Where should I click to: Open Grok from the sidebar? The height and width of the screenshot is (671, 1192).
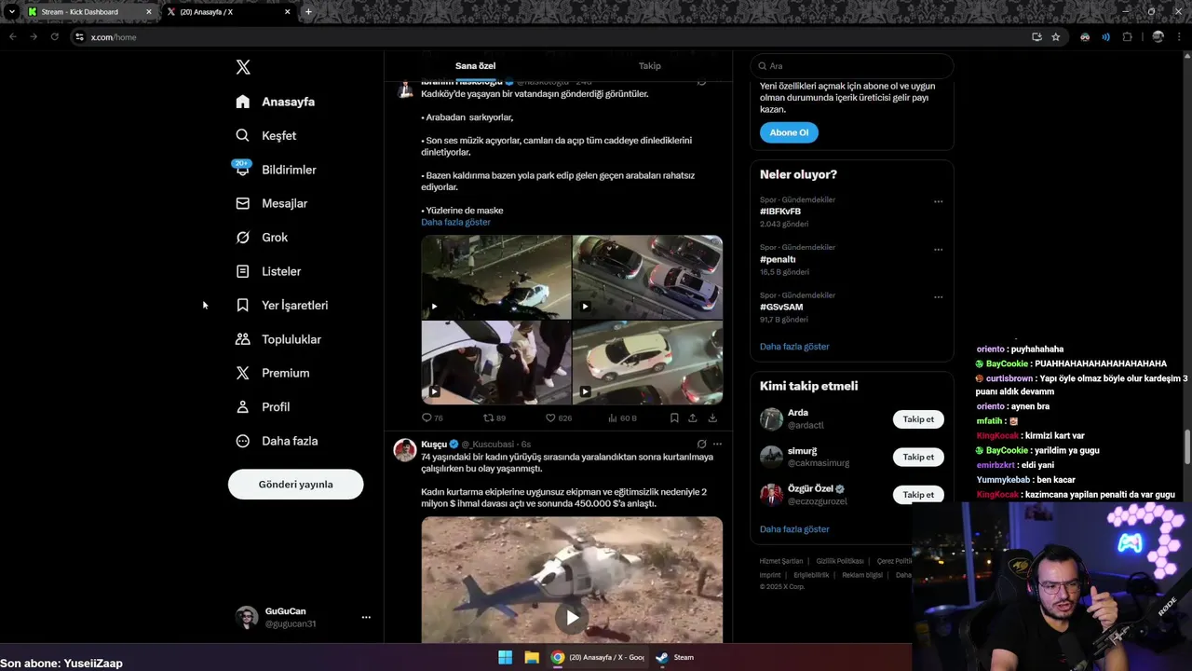click(262, 238)
